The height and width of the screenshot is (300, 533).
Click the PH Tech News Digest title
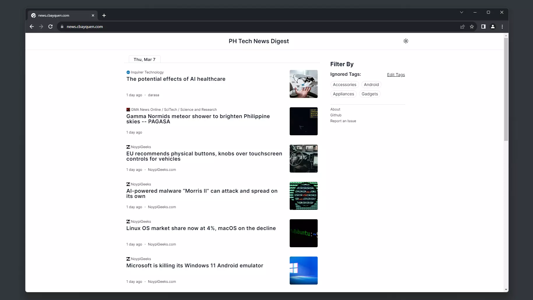[x=258, y=41]
